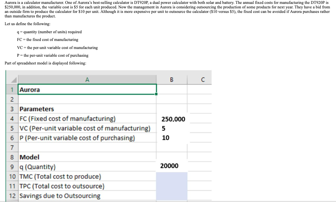Viewport: 336px width, 202px height.
Task: Select the shaded cell beside TPC
Action: pyautogui.click(x=172, y=186)
